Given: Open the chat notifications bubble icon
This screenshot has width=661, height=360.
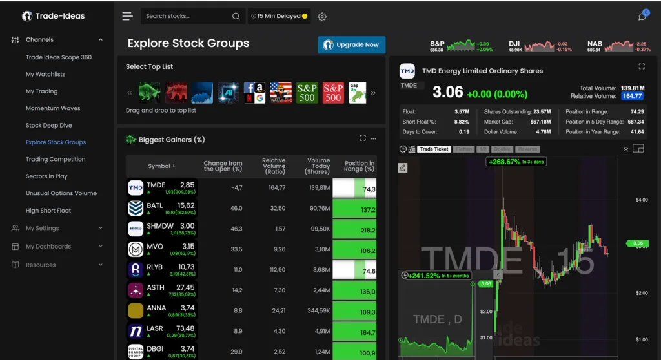Looking at the screenshot, I should coord(642,16).
